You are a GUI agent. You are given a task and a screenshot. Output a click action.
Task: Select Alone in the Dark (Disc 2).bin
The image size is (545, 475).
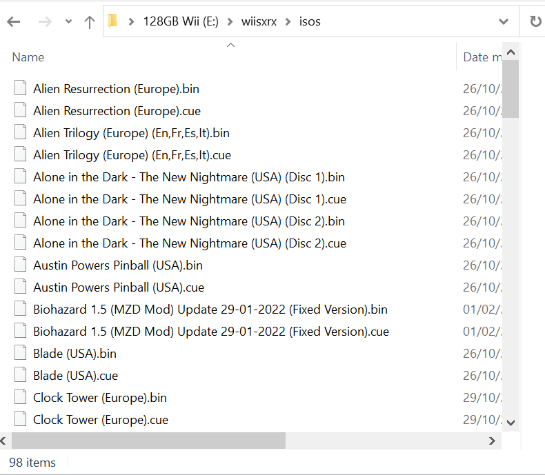[x=189, y=221]
